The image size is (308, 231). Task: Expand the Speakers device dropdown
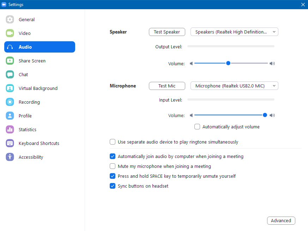point(234,32)
